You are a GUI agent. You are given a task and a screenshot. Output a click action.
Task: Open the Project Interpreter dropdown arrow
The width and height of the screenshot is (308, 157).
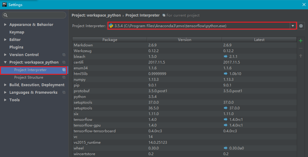[x=293, y=26]
